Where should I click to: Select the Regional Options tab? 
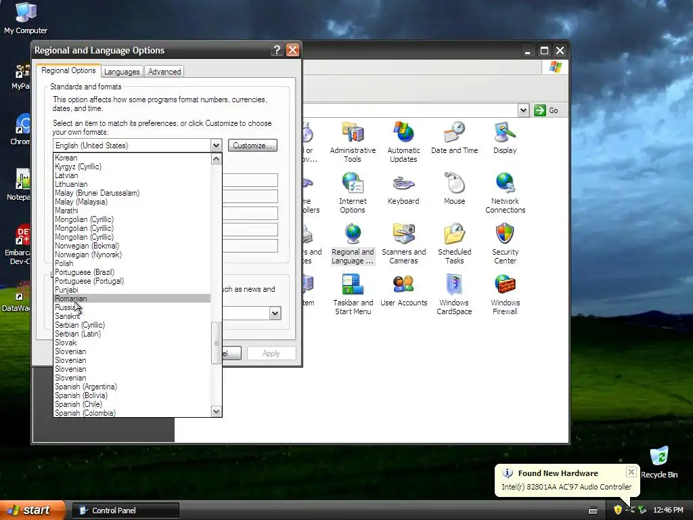(68, 70)
